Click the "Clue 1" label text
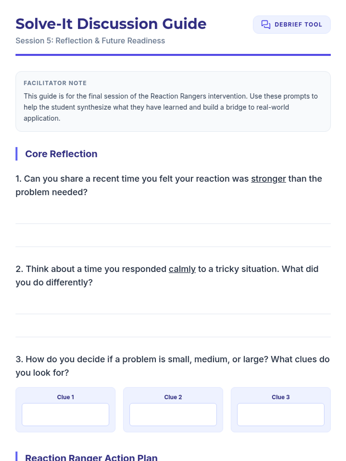The height and width of the screenshot is (461, 346). point(65,397)
